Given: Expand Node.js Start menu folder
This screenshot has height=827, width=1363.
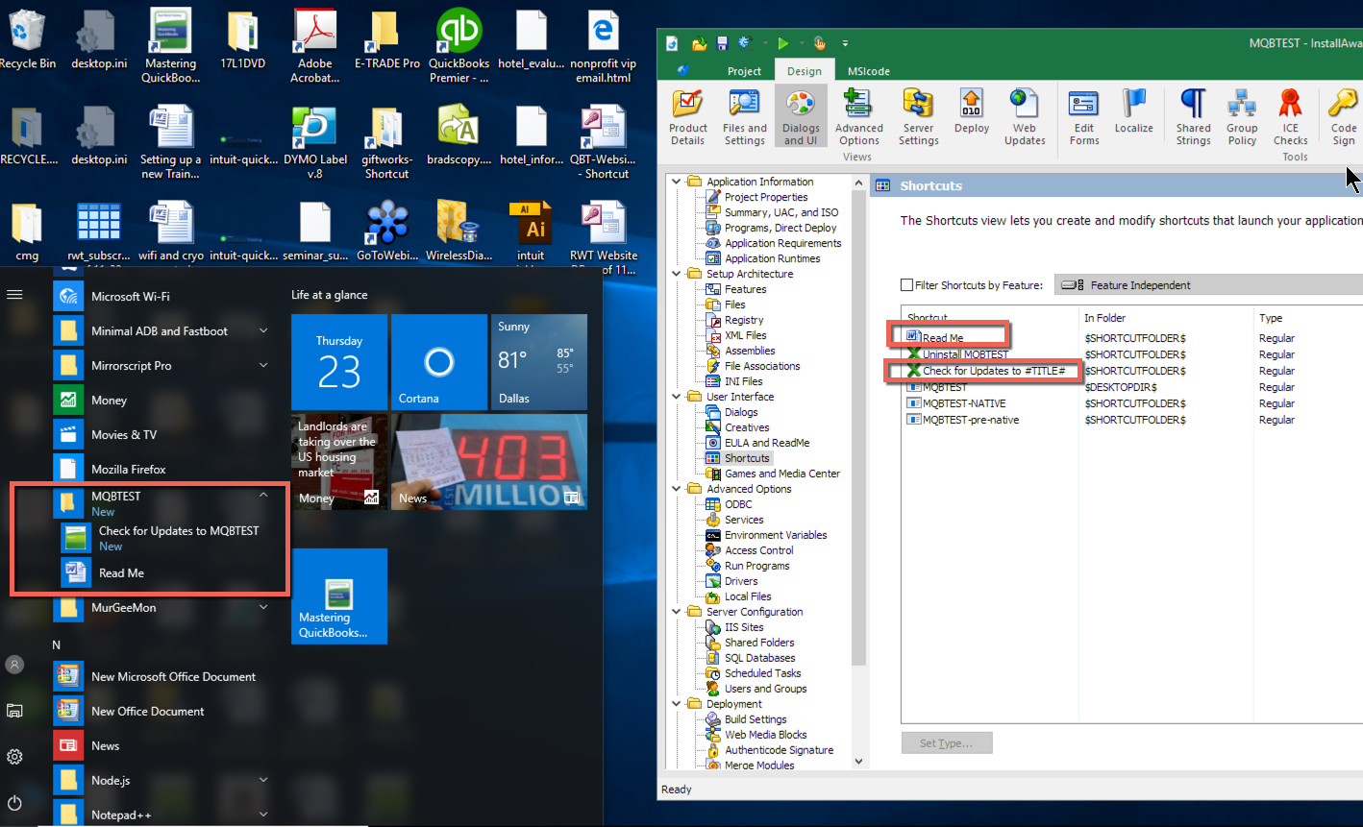Looking at the screenshot, I should coord(263,780).
